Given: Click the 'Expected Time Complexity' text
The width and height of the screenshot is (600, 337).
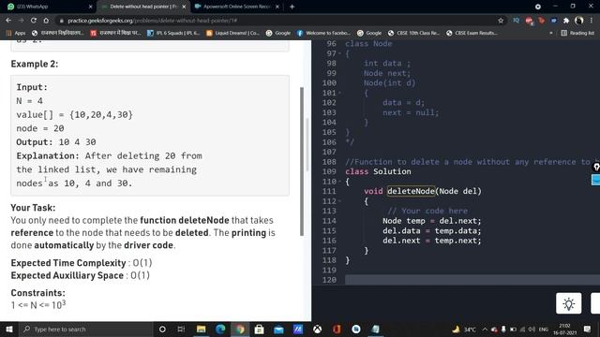Looking at the screenshot, I should 68,263.
